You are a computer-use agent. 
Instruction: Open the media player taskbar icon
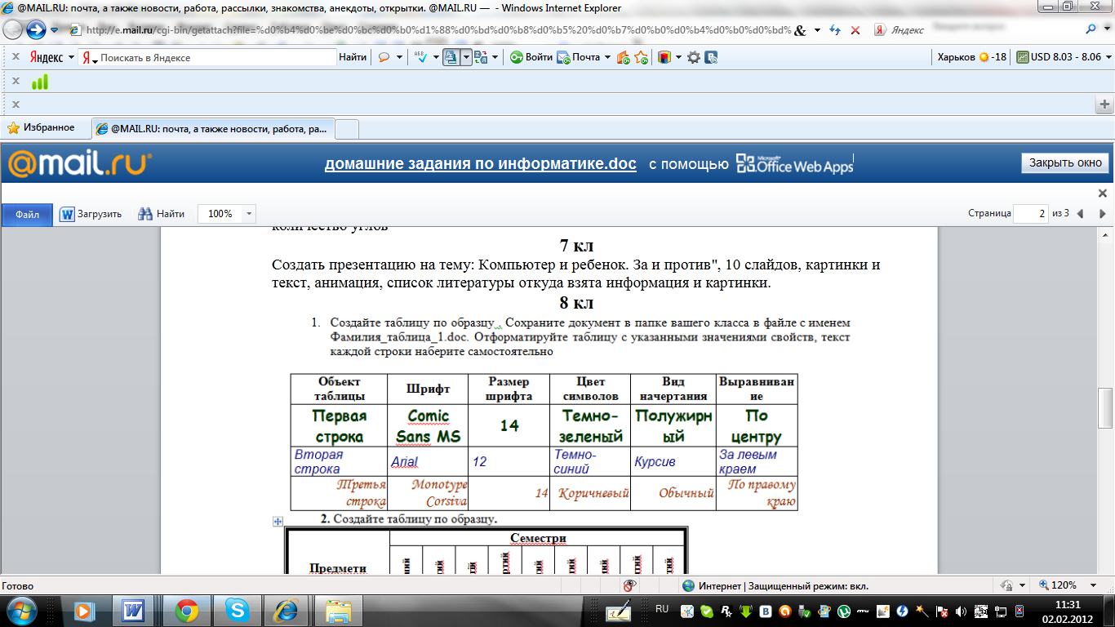tap(83, 611)
